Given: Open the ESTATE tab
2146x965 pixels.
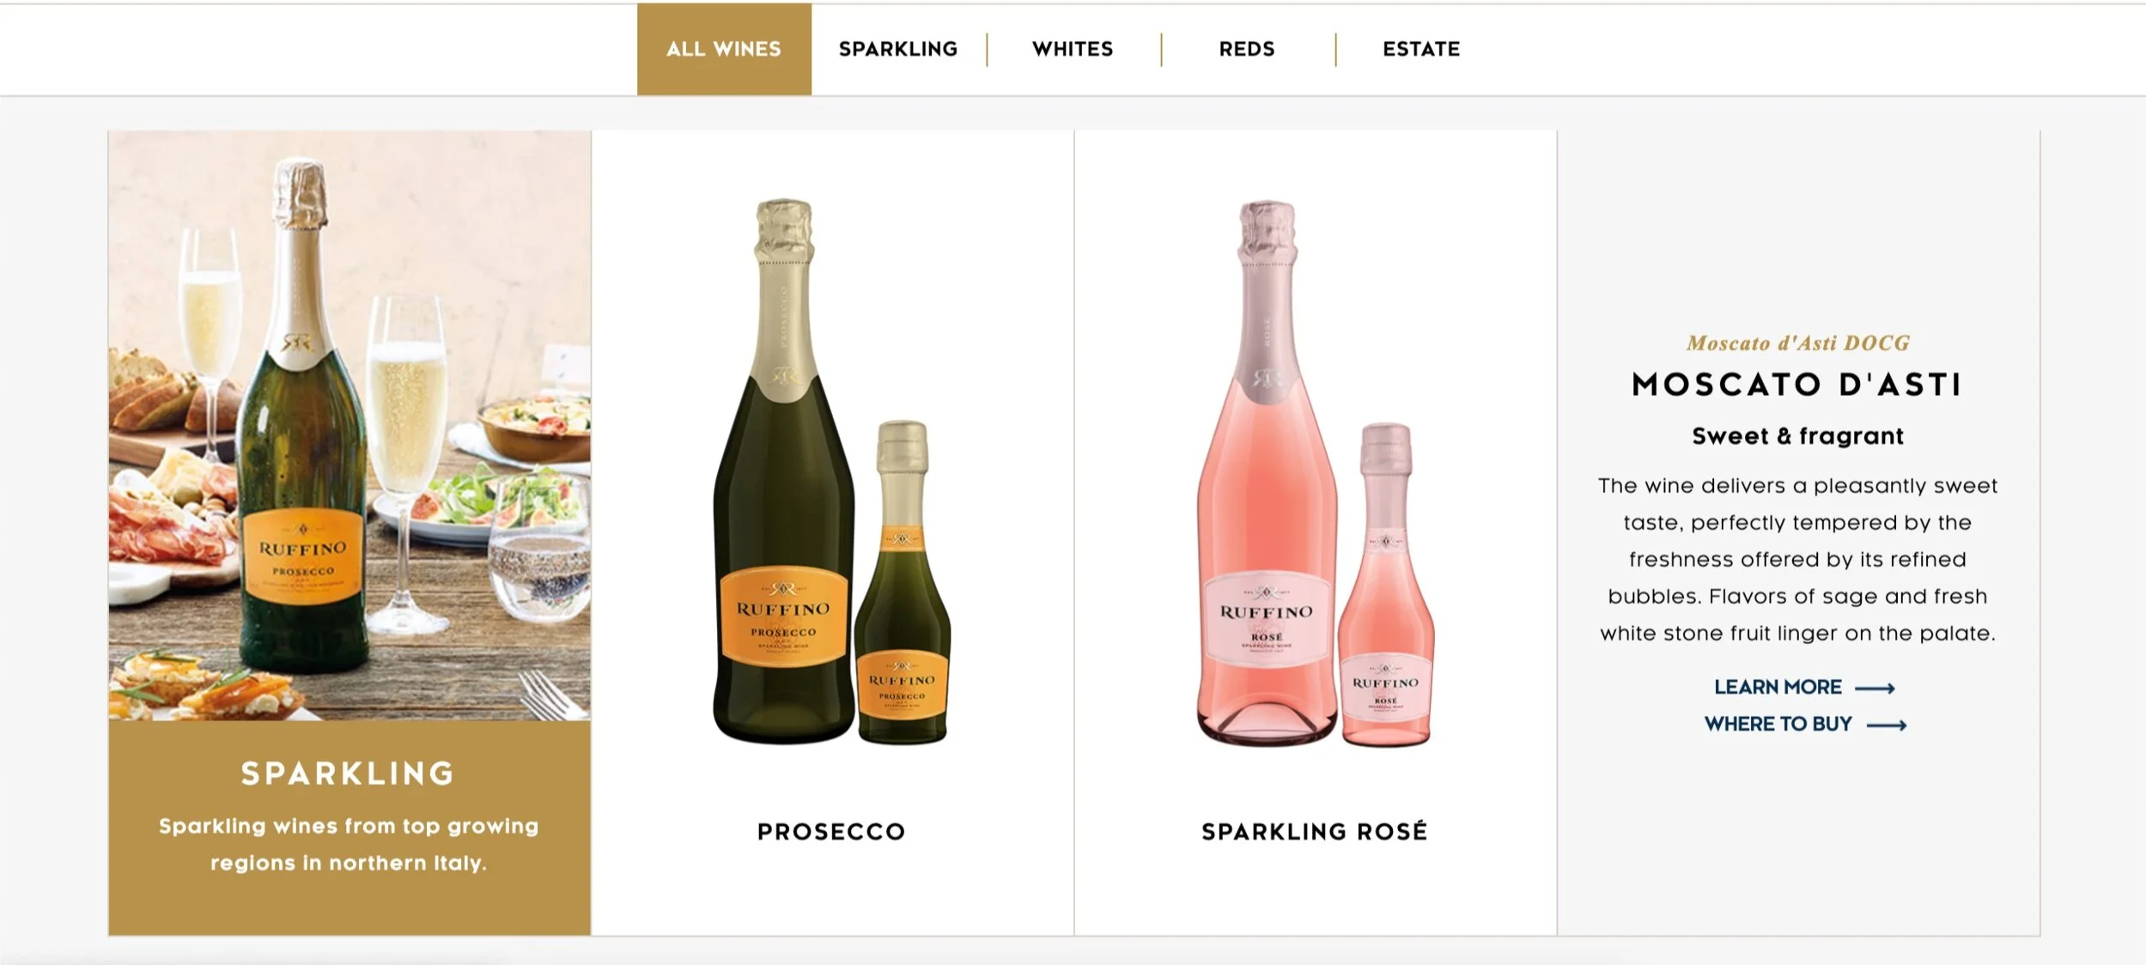Looking at the screenshot, I should pos(1421,49).
